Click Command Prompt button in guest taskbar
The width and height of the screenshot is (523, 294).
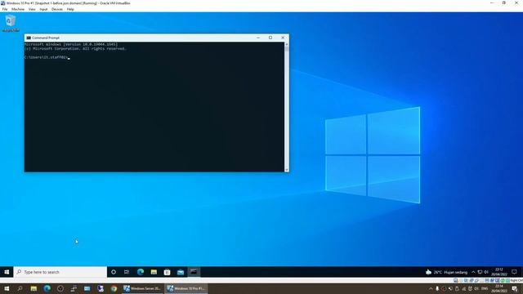pos(194,272)
